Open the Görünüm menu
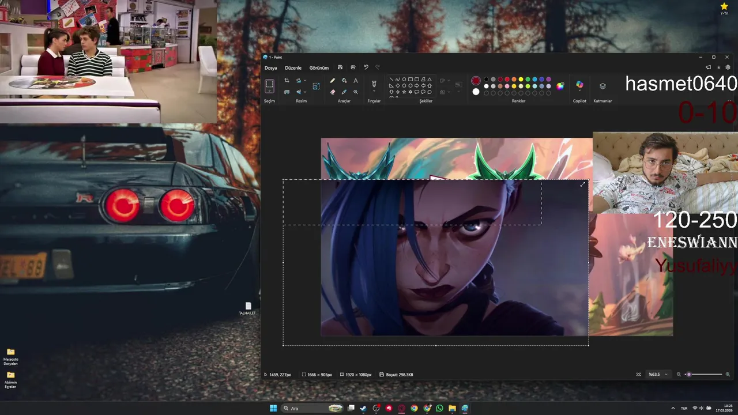Screen dimensions: 738x415 tap(319, 68)
